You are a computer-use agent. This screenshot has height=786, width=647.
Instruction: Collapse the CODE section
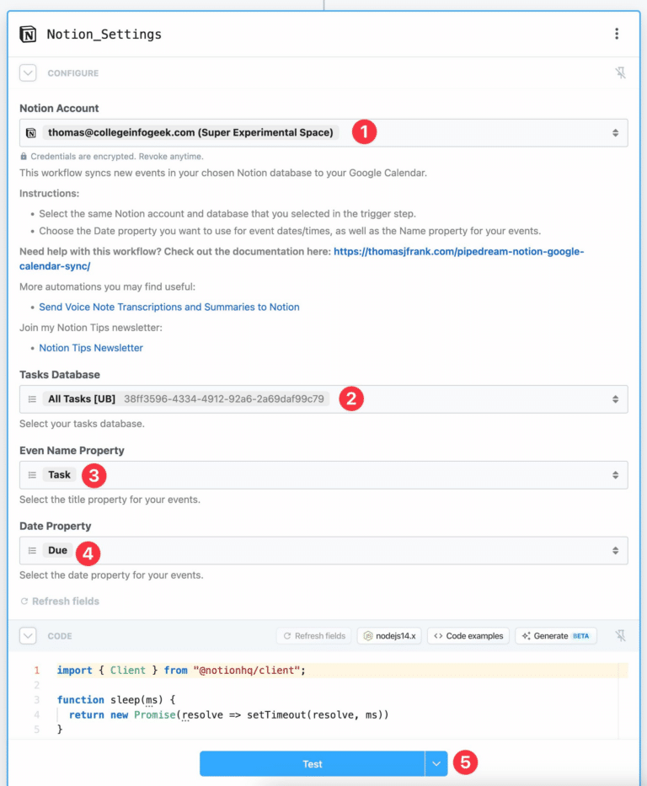click(x=27, y=636)
